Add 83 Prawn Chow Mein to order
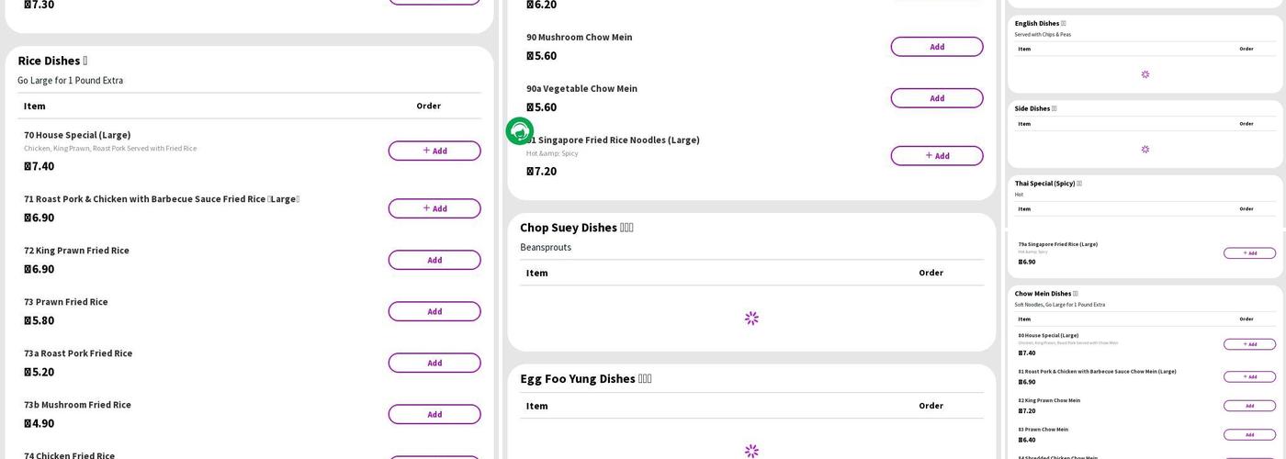The width and height of the screenshot is (1286, 459). click(x=1249, y=435)
